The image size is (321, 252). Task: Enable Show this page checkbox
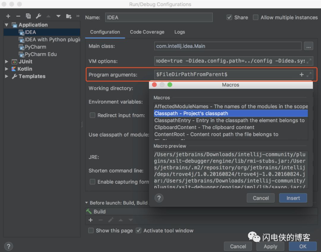tap(91, 231)
